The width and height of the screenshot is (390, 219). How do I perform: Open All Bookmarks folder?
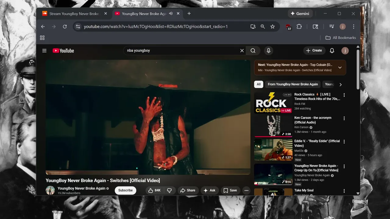coord(341,38)
